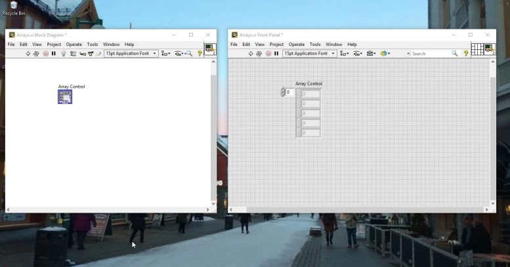Image resolution: width=510 pixels, height=267 pixels.
Task: Run the VI from Front Panel toolbar
Action: (251, 54)
